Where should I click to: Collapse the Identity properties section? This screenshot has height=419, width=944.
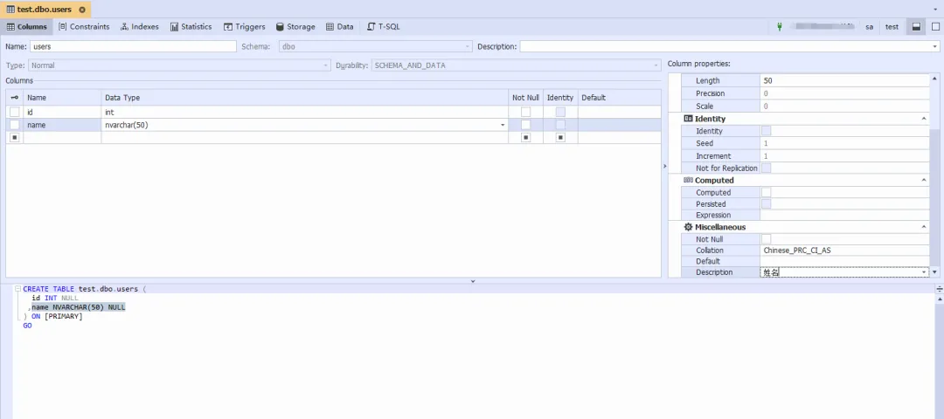point(924,119)
